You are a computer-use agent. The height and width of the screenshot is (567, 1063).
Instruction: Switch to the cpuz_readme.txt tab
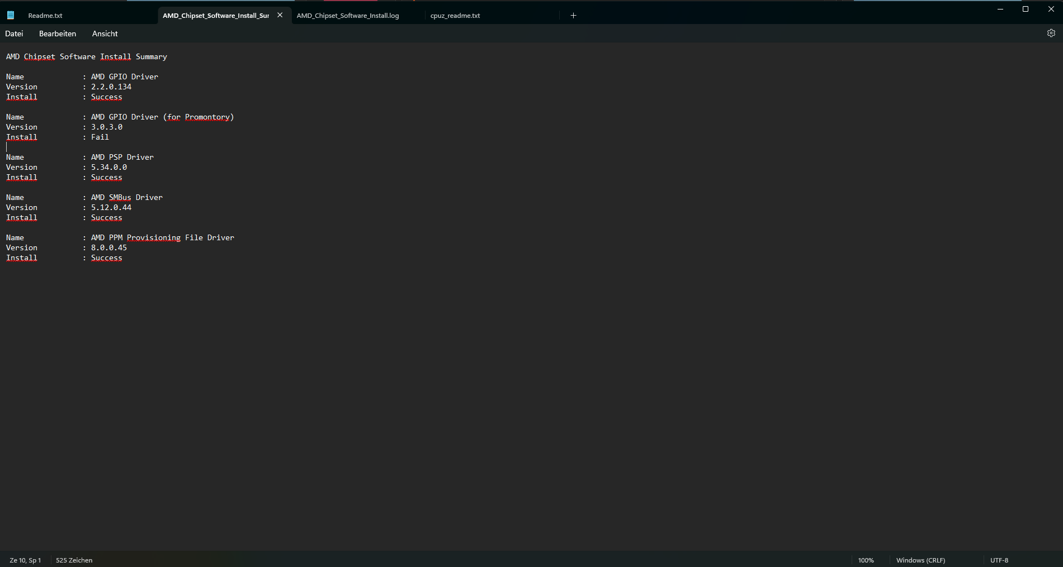click(455, 16)
